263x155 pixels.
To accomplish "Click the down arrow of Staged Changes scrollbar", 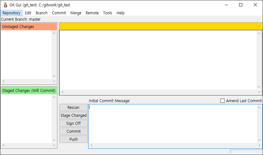I will [54, 140].
